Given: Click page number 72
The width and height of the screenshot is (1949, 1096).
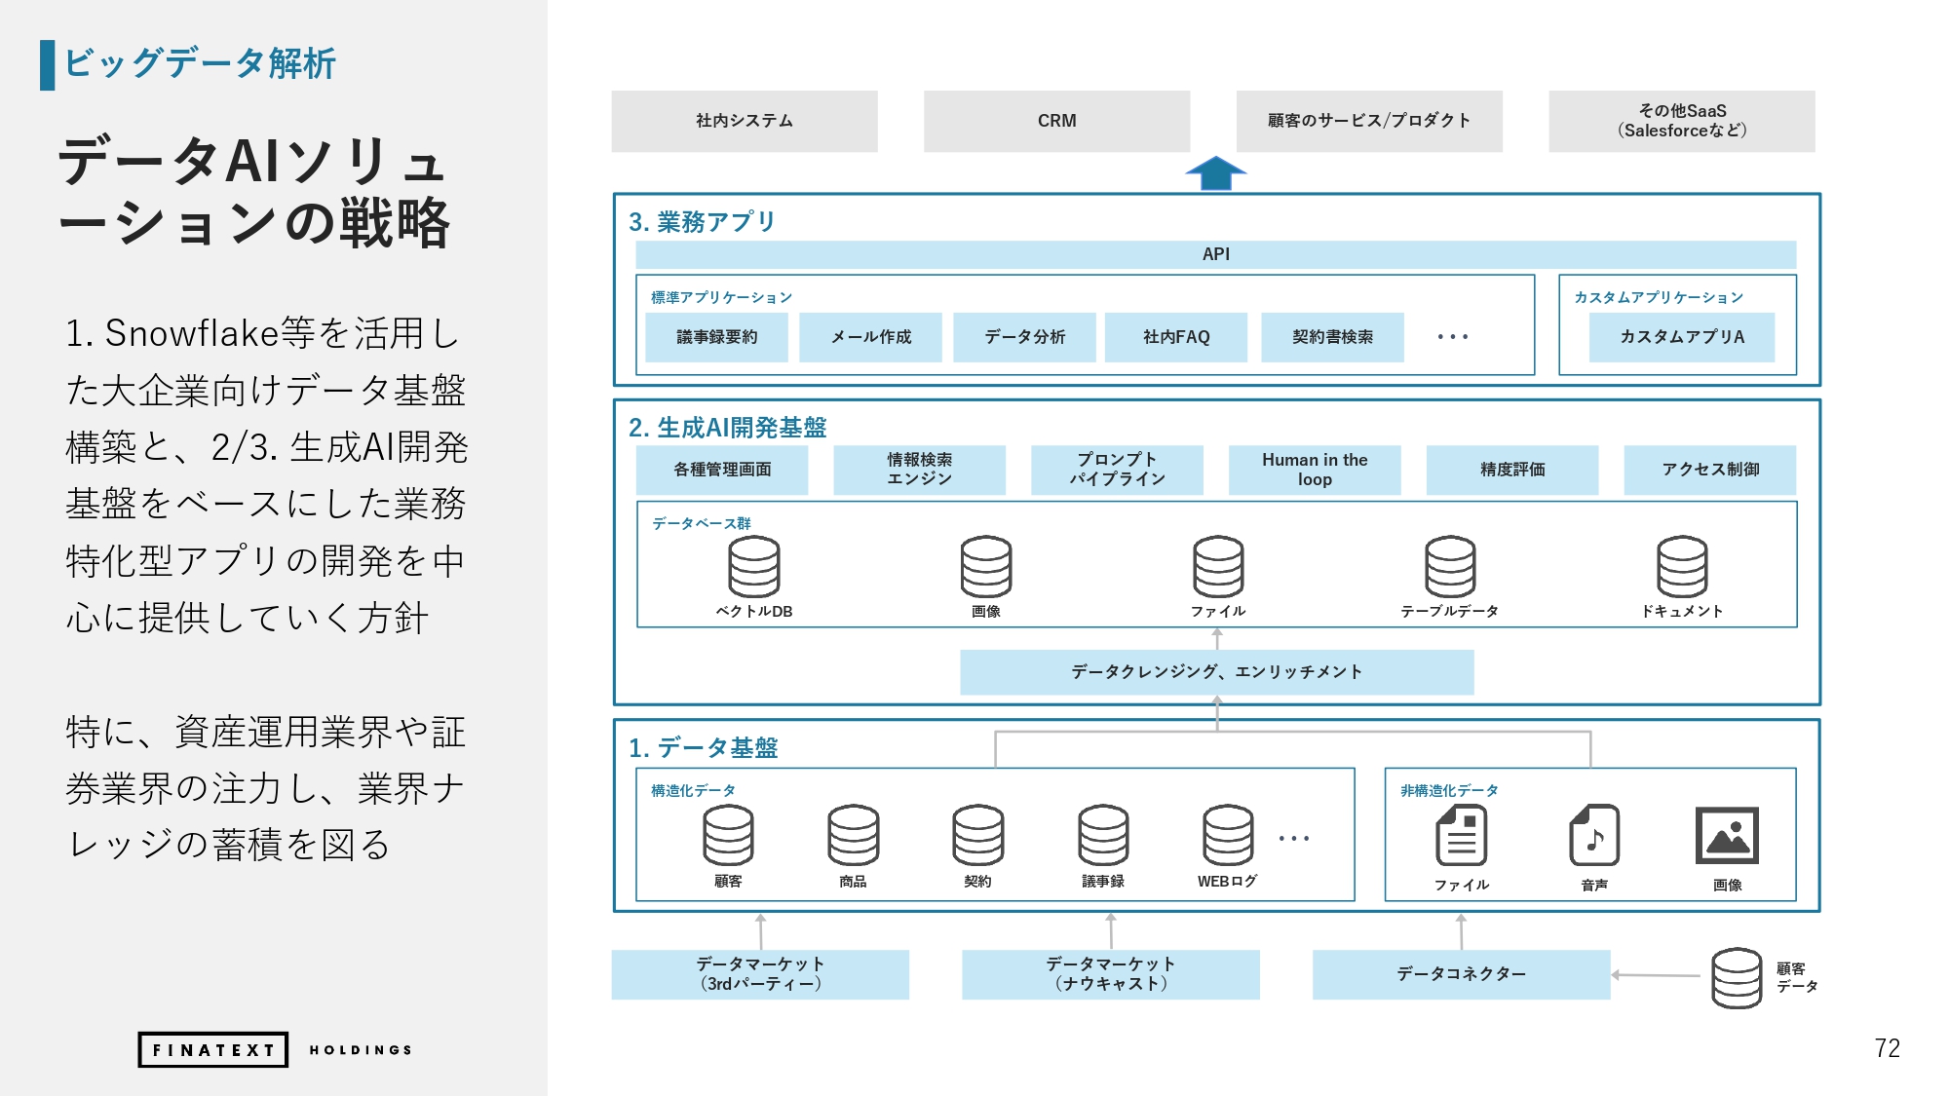Looking at the screenshot, I should coord(1887,1048).
